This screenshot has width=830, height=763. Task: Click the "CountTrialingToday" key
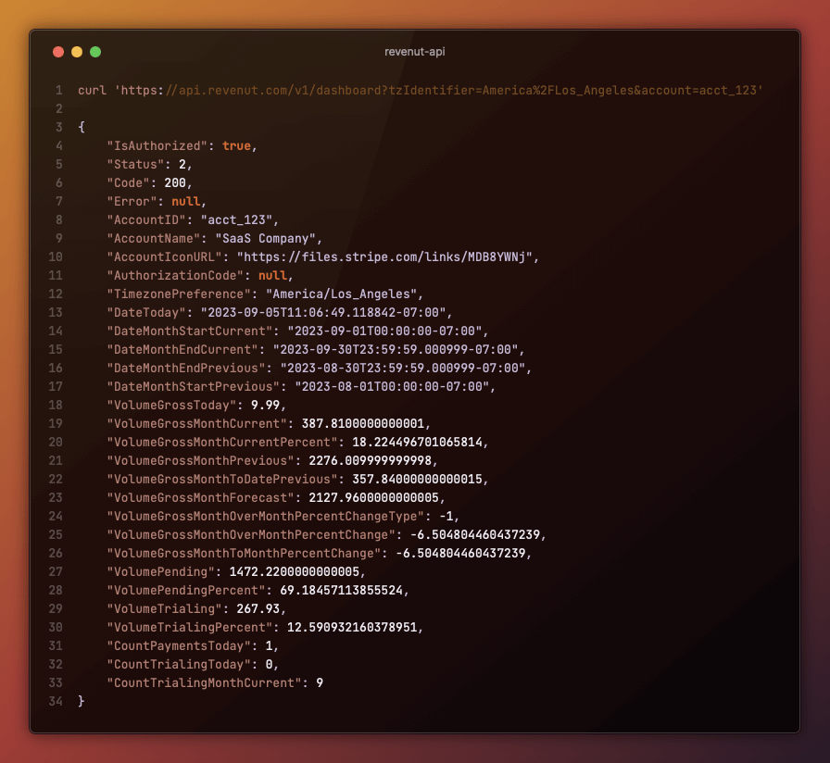click(x=179, y=665)
